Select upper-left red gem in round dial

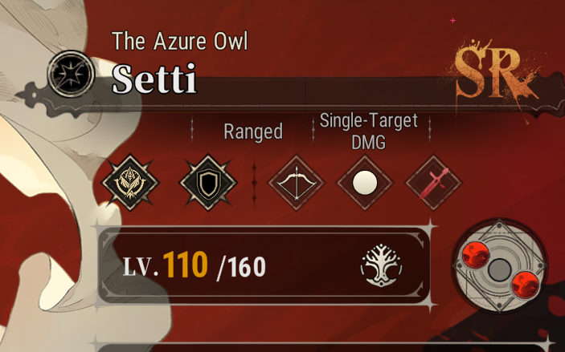tap(476, 254)
